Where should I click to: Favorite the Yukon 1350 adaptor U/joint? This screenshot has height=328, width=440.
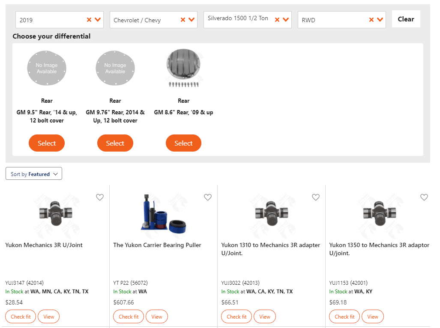424,197
